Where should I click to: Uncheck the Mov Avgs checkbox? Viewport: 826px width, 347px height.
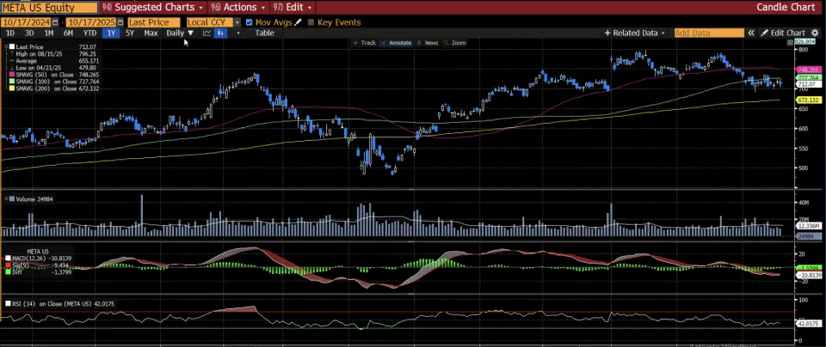pyautogui.click(x=250, y=22)
